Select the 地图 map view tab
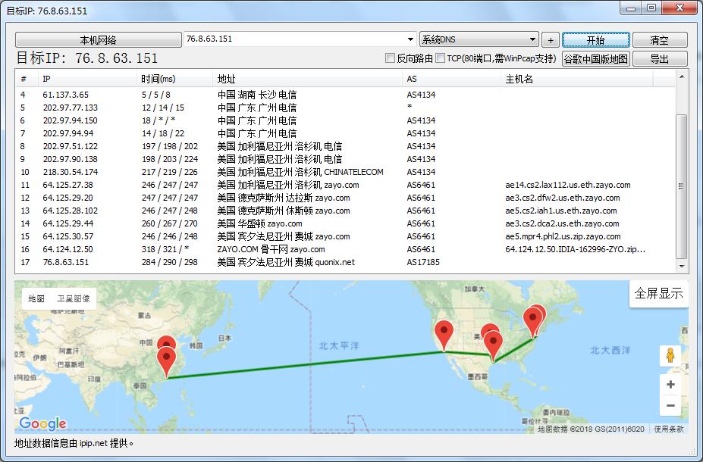The image size is (703, 462). click(x=36, y=299)
